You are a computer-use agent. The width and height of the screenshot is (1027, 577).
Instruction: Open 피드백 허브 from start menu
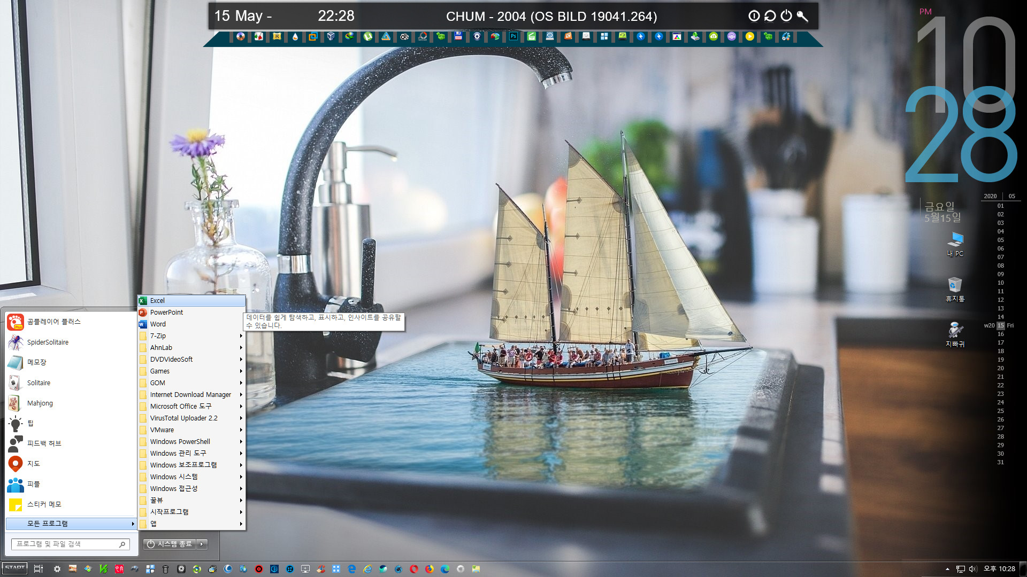tap(71, 443)
